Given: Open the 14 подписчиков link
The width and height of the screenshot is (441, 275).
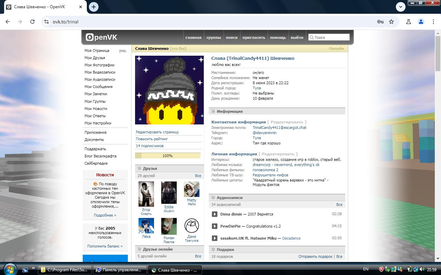Looking at the screenshot, I should [x=150, y=146].
